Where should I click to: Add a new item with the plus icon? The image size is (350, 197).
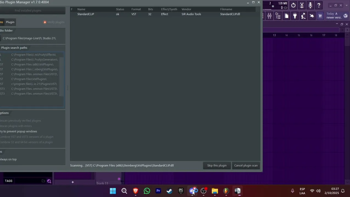pyautogui.click(x=73, y=182)
